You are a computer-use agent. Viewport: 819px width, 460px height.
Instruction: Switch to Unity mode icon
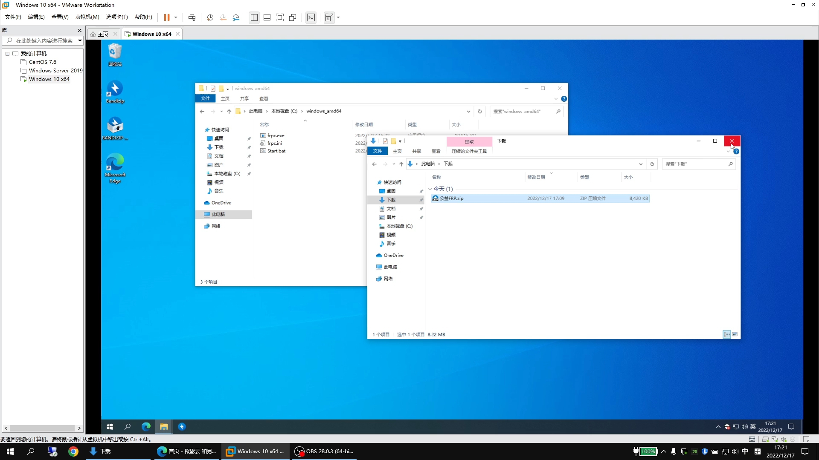[293, 17]
